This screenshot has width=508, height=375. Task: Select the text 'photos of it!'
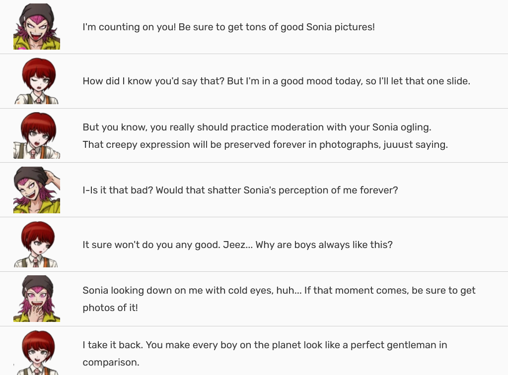click(110, 308)
